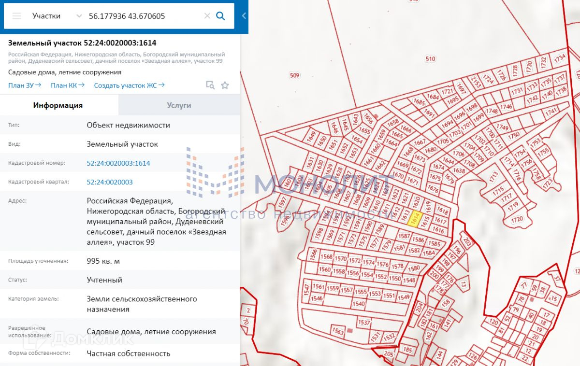The image size is (580, 366).
Task: Switch to the Информация tab
Action: 58,105
